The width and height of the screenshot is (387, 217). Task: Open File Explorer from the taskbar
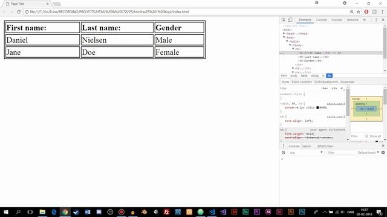(x=42, y=212)
